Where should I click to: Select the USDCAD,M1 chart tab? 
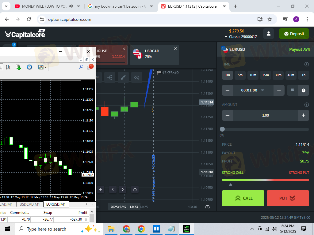29,204
